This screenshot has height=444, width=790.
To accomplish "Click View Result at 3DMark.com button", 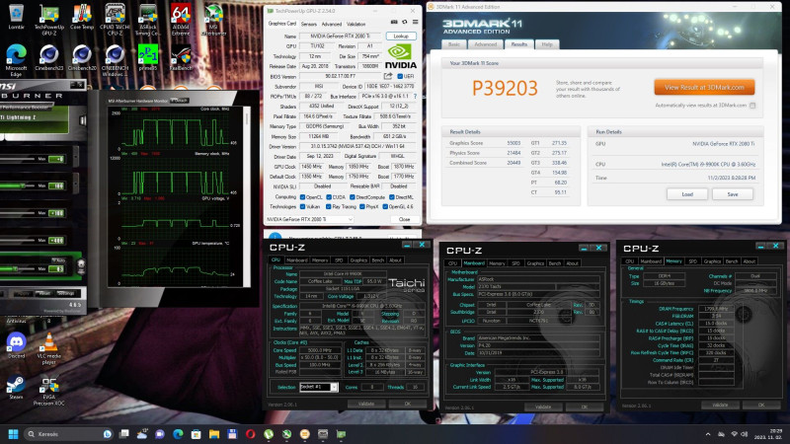I will tap(704, 87).
